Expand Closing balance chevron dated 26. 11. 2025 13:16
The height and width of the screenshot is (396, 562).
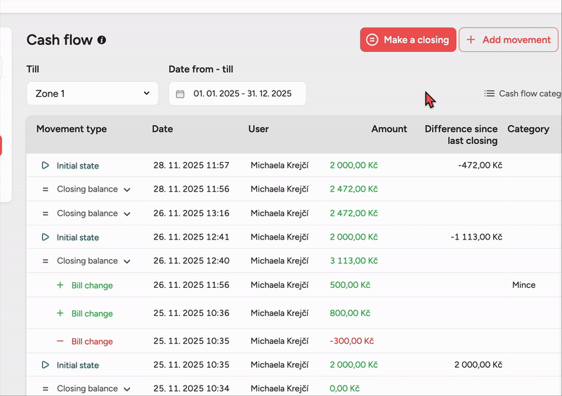(x=127, y=213)
